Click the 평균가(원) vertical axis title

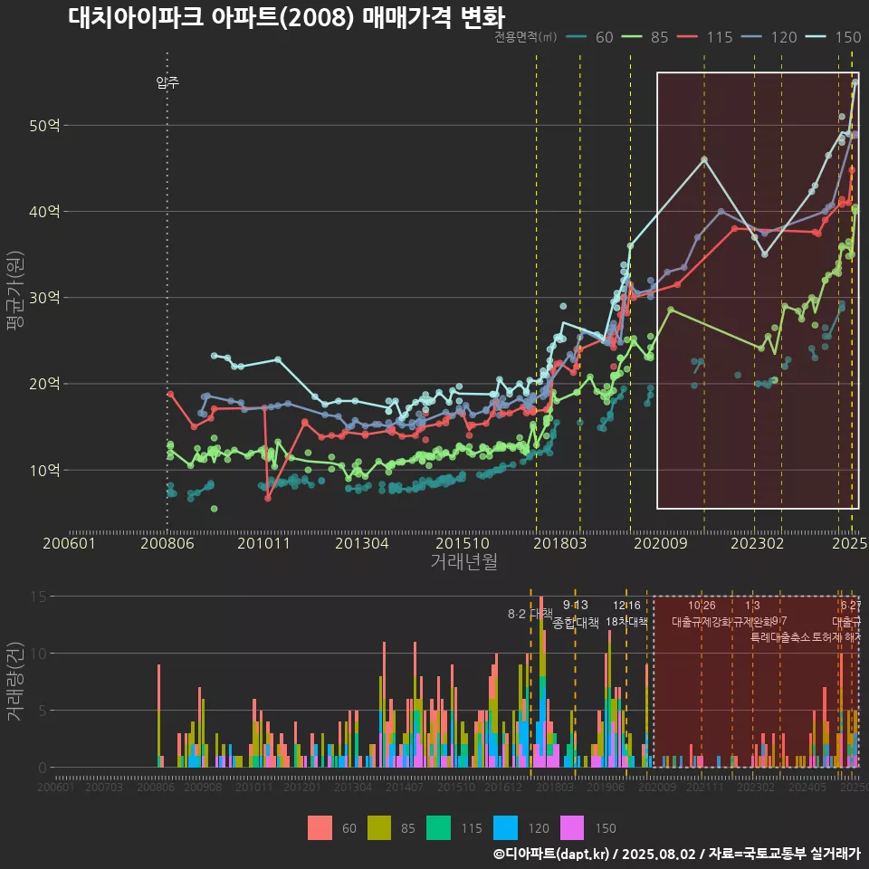tap(15, 291)
